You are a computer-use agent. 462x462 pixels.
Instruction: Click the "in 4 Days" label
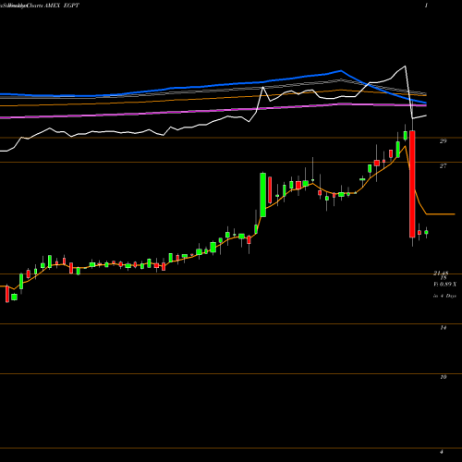[444, 296]
